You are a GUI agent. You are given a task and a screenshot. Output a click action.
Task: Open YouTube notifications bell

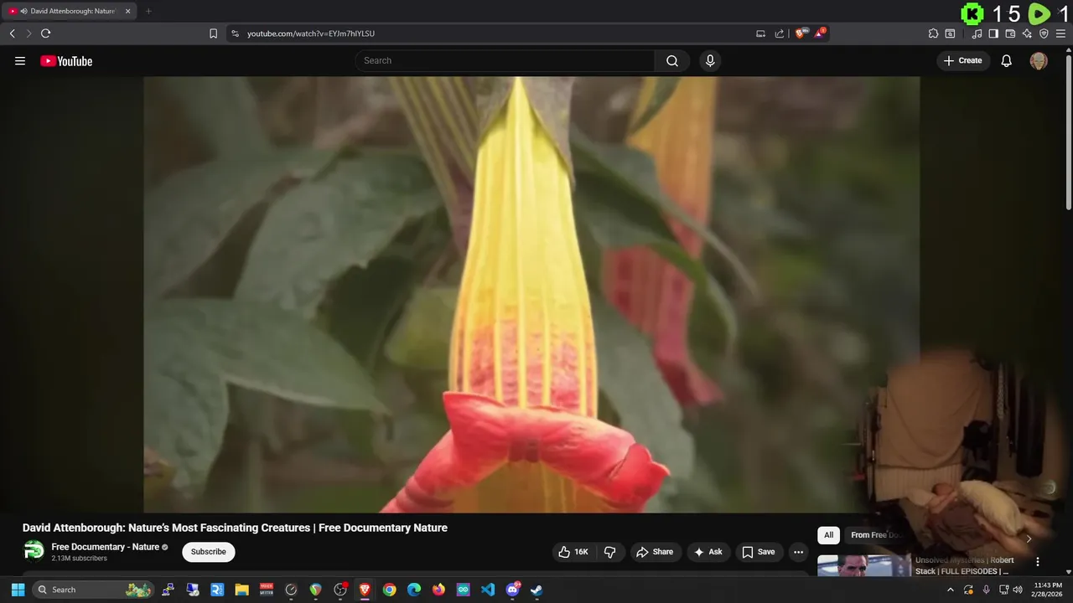pyautogui.click(x=1007, y=60)
